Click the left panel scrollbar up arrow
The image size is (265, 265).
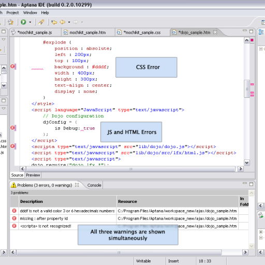pyautogui.click(x=4, y=68)
